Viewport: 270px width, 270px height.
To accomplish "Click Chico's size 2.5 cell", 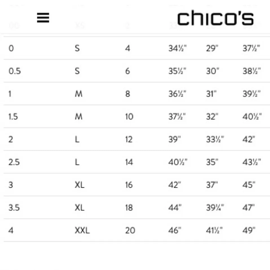I will (x=14, y=162).
